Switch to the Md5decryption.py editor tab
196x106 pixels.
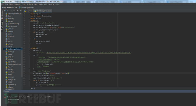pos(43,11)
